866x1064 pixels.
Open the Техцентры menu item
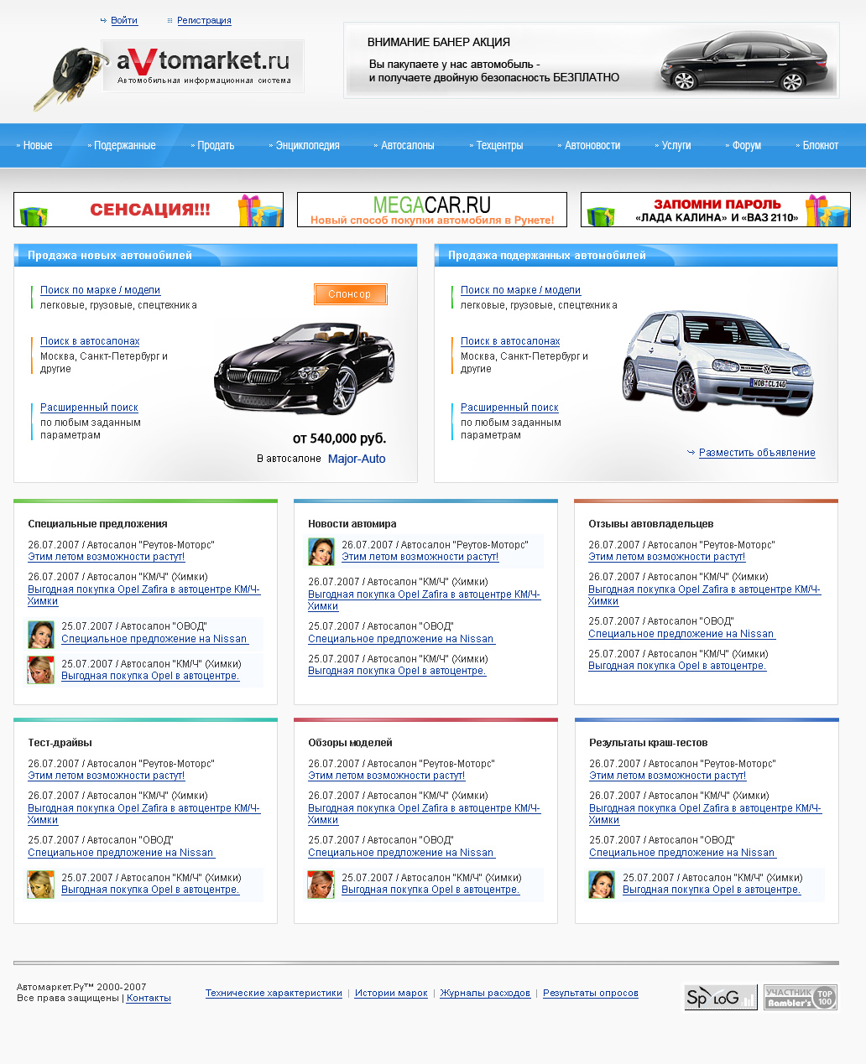coord(499,145)
